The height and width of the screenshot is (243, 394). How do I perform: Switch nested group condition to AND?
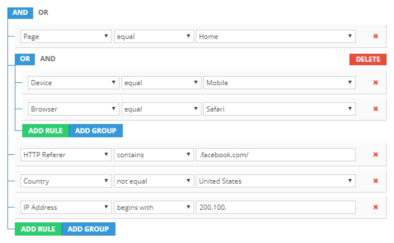point(48,59)
